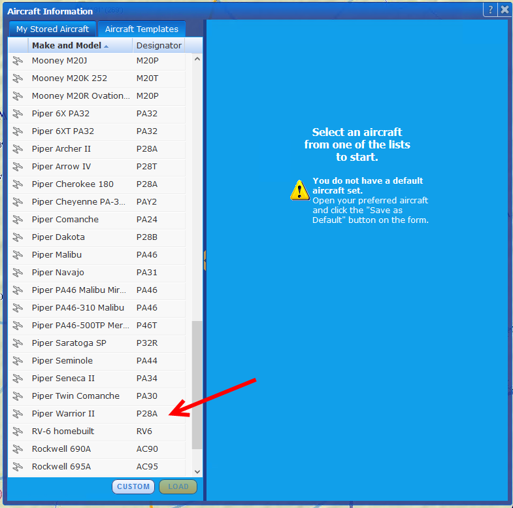Viewport: 513px width, 508px height.
Task: Click the RV6 designator cell
Action: 144,432
